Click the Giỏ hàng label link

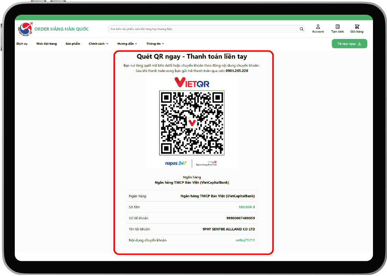pos(357,31)
